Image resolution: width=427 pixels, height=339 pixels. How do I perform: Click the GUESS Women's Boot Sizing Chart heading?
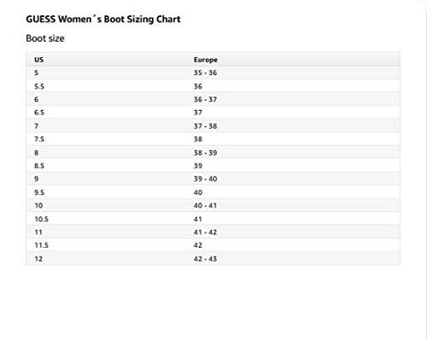(103, 19)
